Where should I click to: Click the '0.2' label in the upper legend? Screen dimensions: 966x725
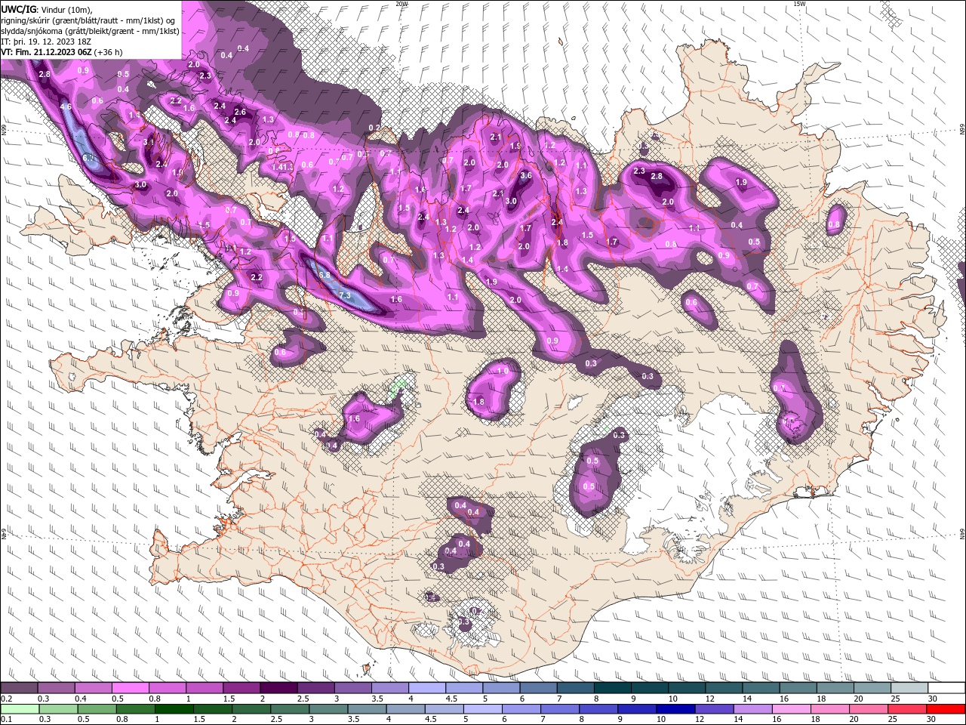(6, 699)
